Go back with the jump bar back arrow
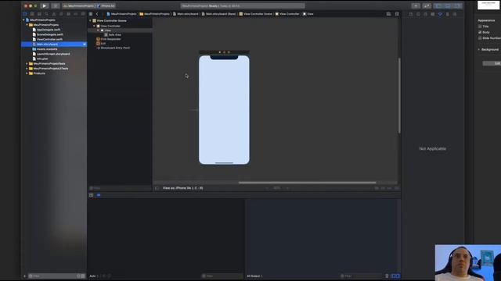The height and width of the screenshot is (281, 501). pos(97,14)
